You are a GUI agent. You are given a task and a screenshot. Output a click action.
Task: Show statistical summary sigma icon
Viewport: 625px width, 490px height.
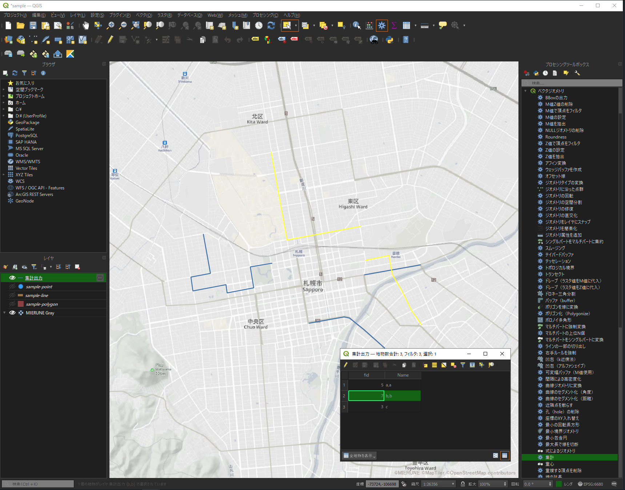(394, 25)
